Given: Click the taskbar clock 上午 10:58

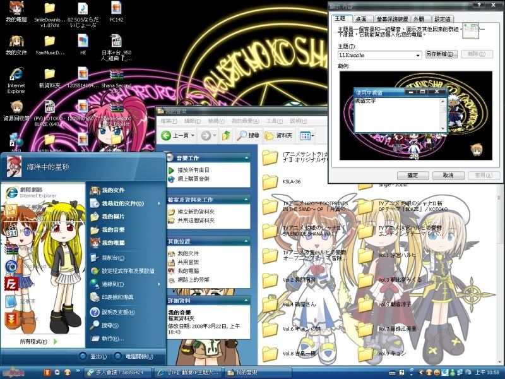Looking at the screenshot, I should click(487, 373).
